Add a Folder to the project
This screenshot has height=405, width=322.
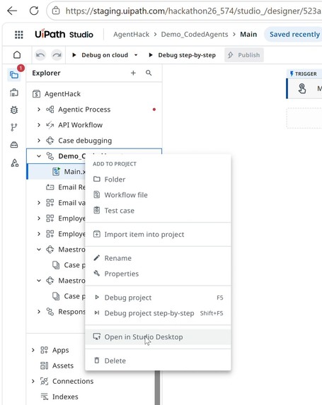click(x=158, y=180)
